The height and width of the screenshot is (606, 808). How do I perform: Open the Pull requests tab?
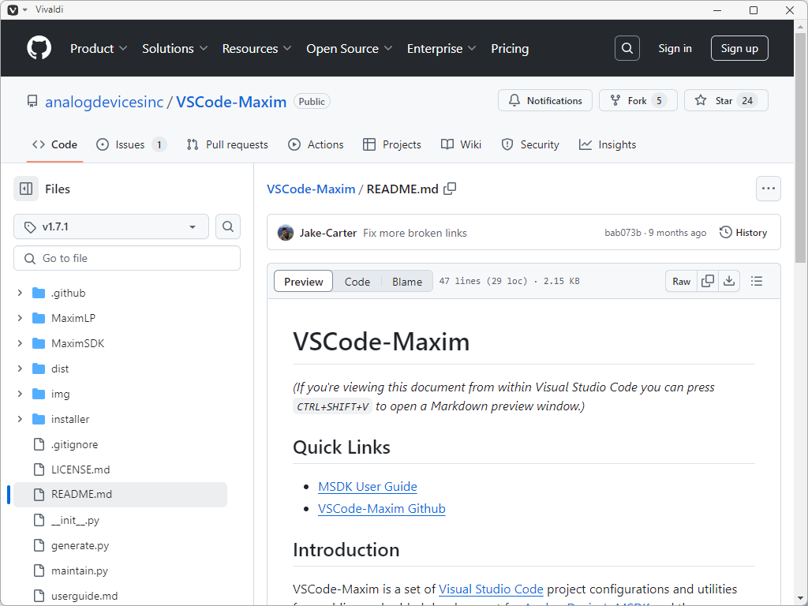click(227, 145)
